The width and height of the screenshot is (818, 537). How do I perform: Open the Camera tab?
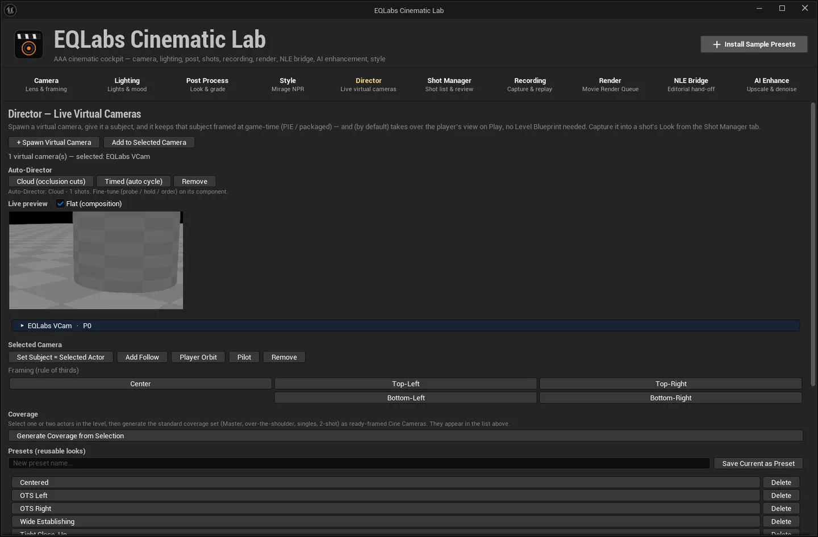(46, 85)
